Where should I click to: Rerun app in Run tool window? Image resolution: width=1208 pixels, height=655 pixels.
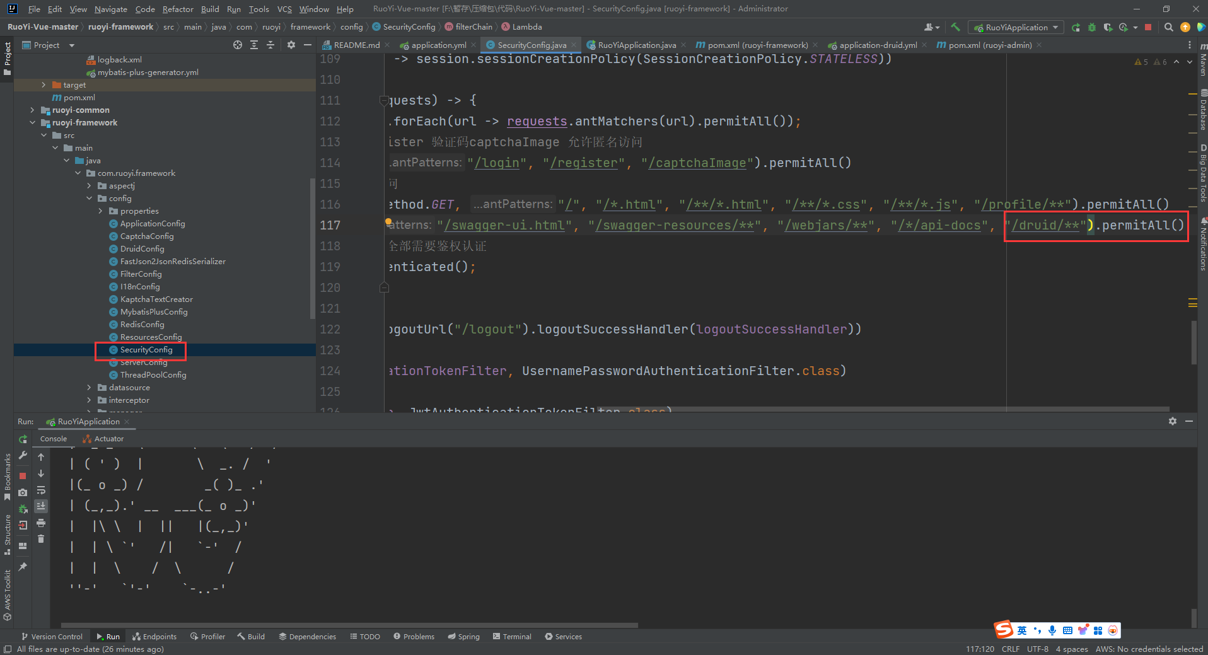23,439
